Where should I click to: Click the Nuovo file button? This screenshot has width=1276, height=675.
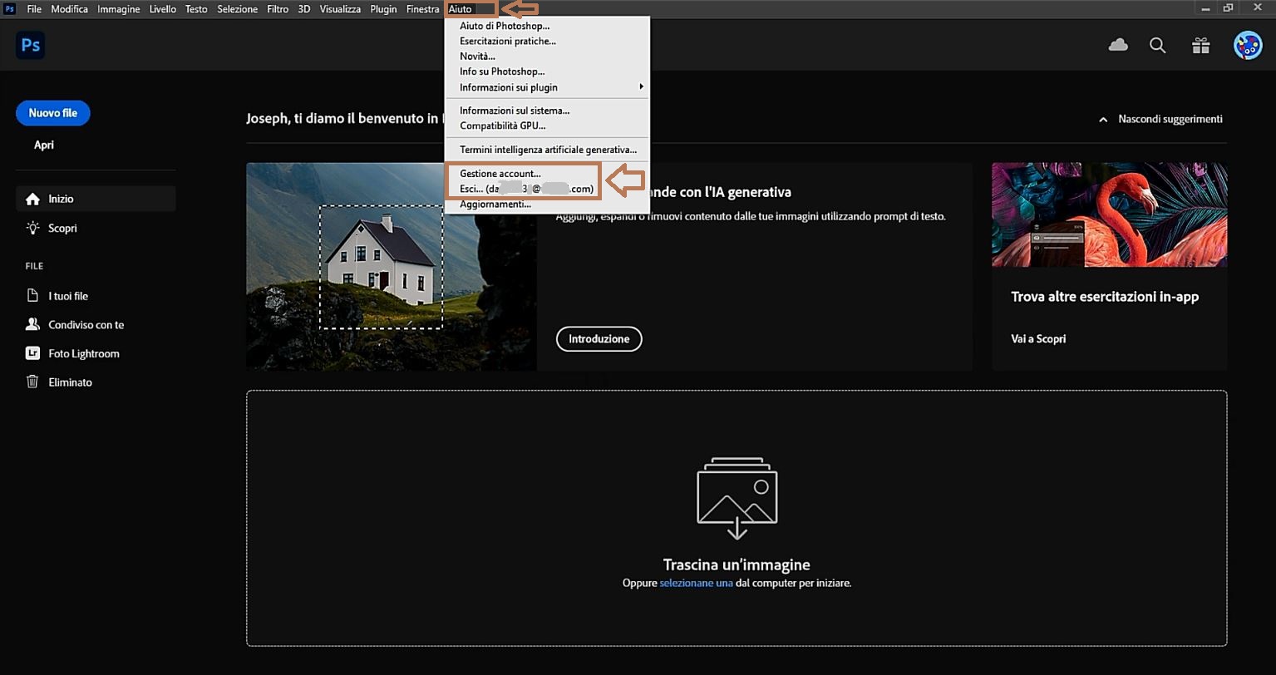point(53,113)
